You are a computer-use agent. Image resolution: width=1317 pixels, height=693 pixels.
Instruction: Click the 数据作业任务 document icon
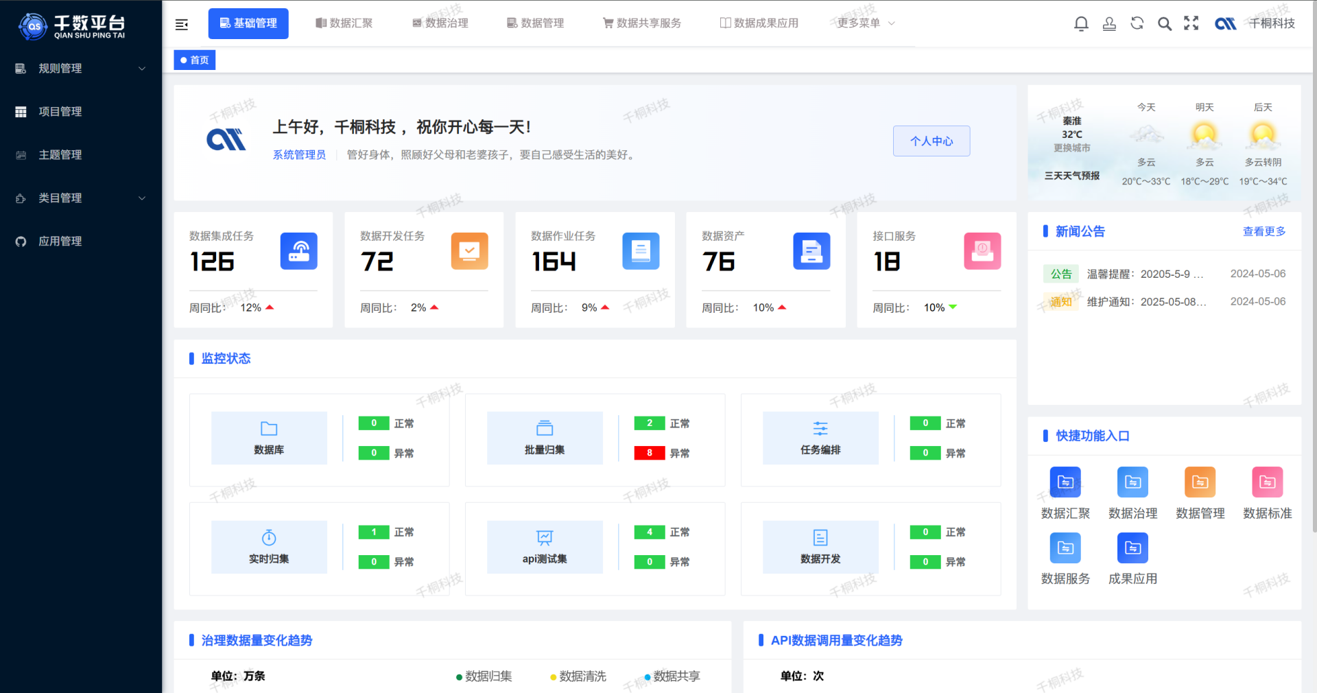641,251
